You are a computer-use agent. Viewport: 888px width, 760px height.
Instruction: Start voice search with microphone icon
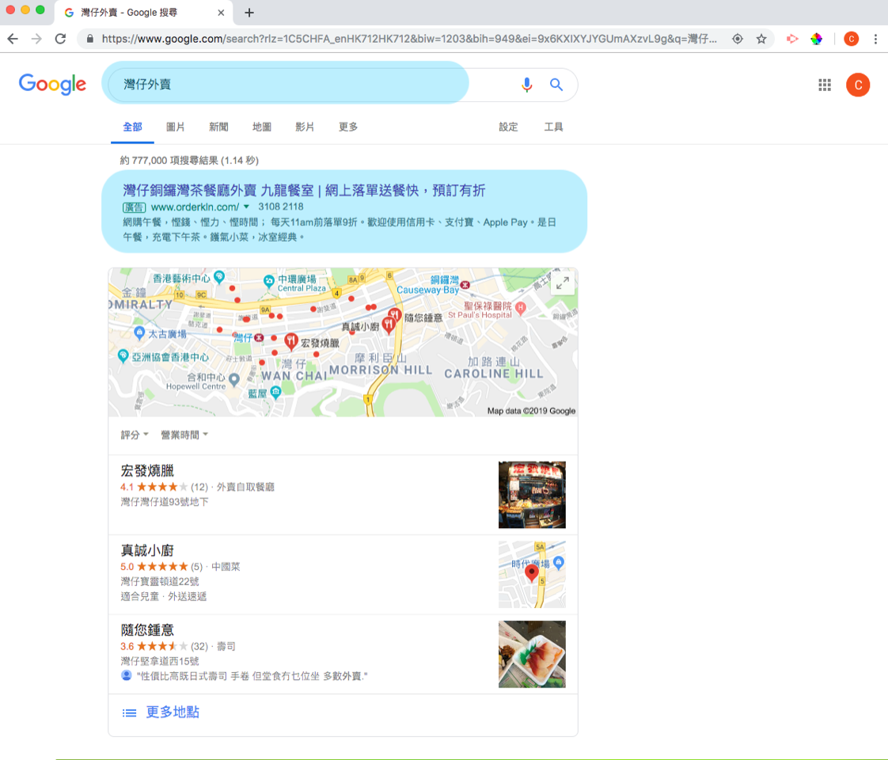(x=526, y=85)
